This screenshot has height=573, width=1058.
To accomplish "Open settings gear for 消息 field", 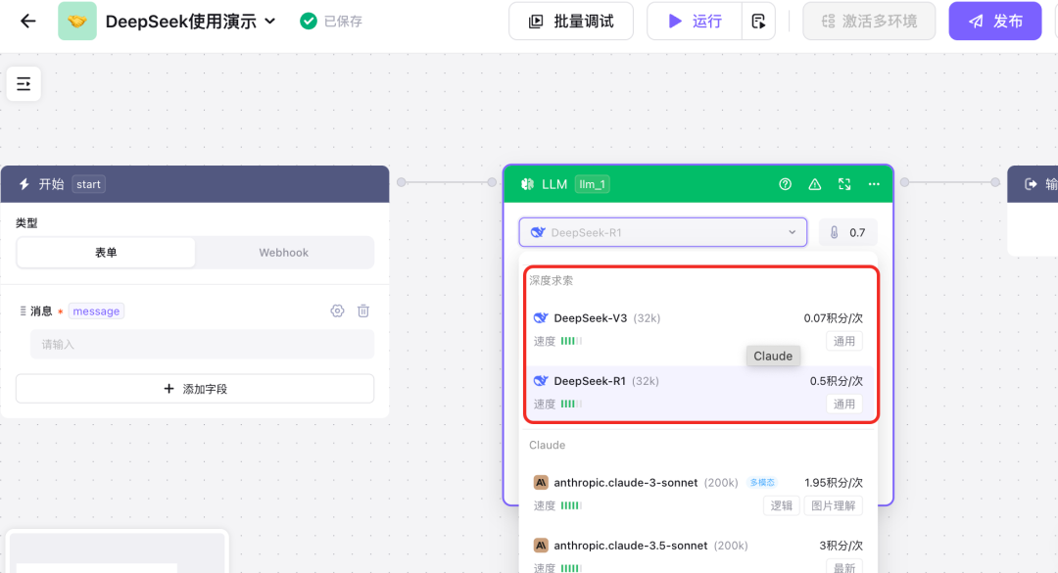I will pos(337,310).
